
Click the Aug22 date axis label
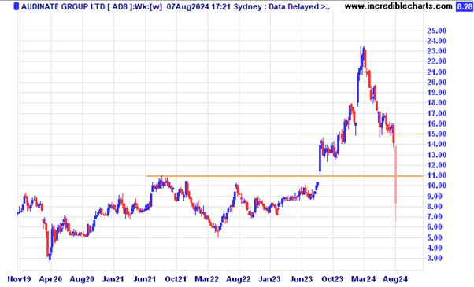pos(239,279)
